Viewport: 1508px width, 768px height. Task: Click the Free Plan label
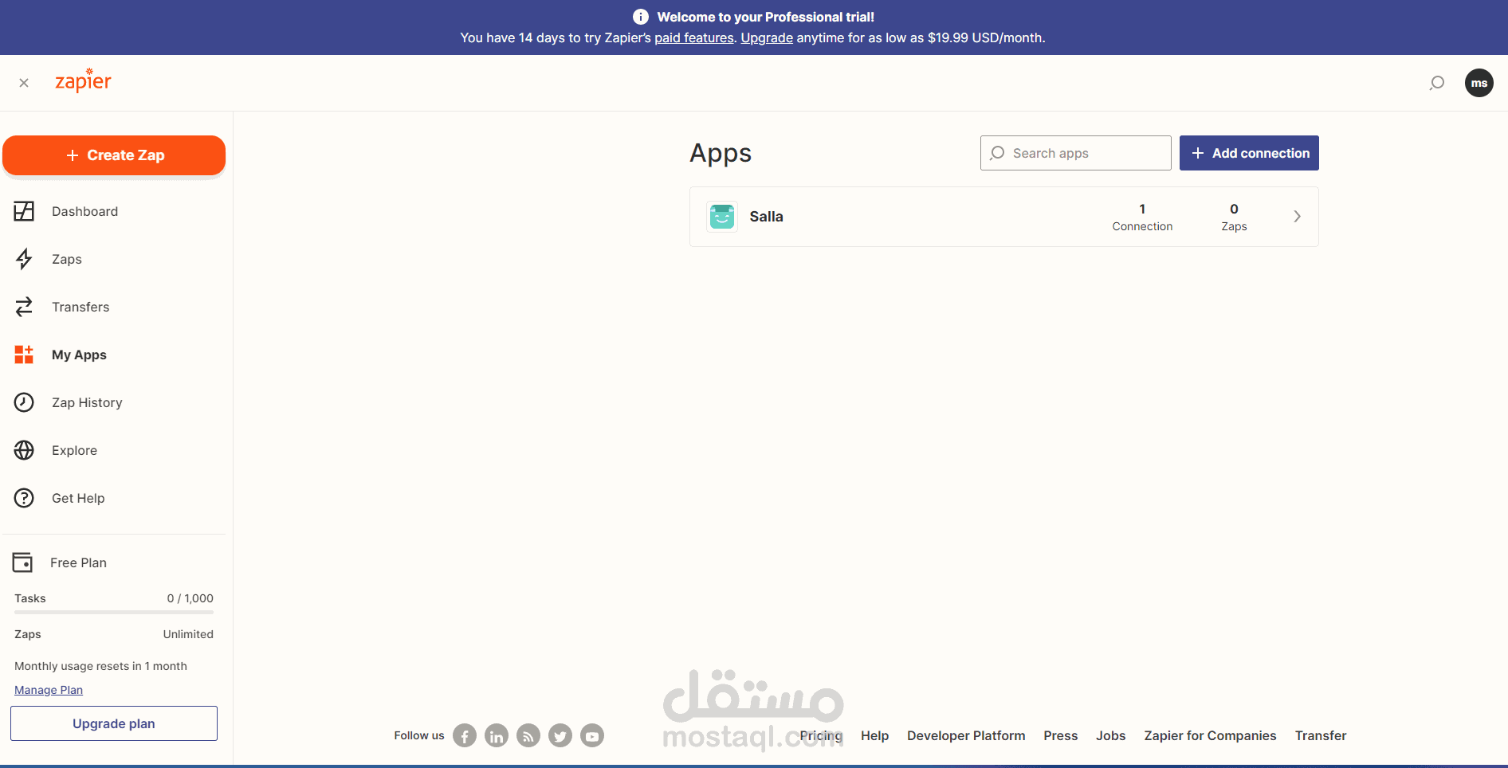click(78, 562)
